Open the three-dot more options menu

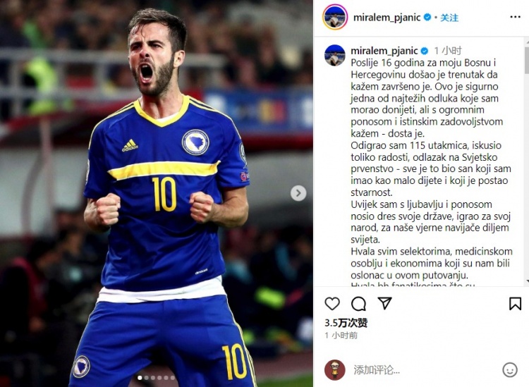[515, 17]
